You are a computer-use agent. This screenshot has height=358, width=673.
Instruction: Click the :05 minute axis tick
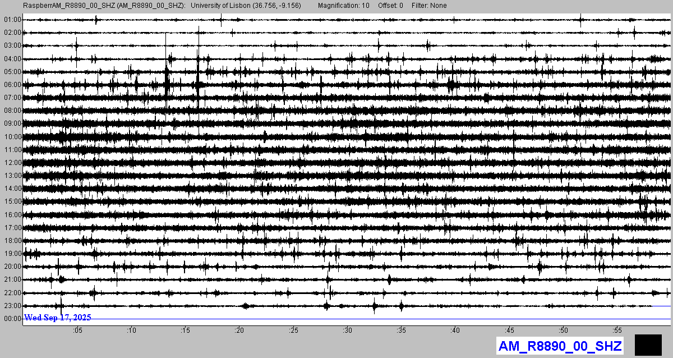click(x=77, y=331)
